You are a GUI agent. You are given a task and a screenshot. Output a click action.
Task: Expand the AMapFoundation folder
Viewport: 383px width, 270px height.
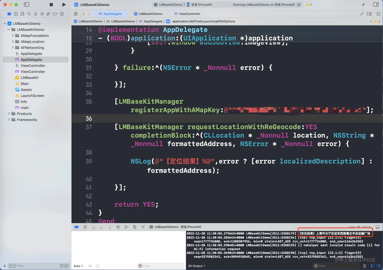[13, 36]
